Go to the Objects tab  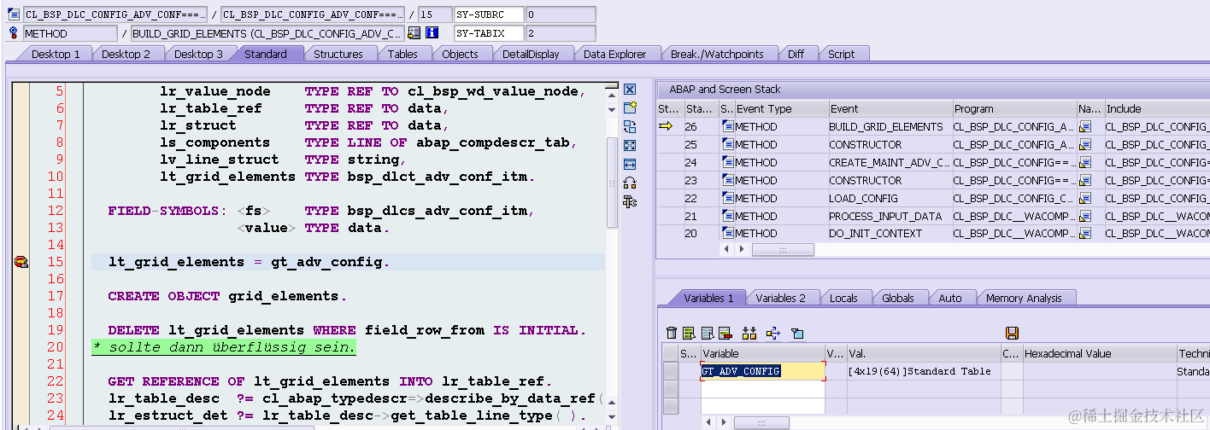[x=460, y=54]
